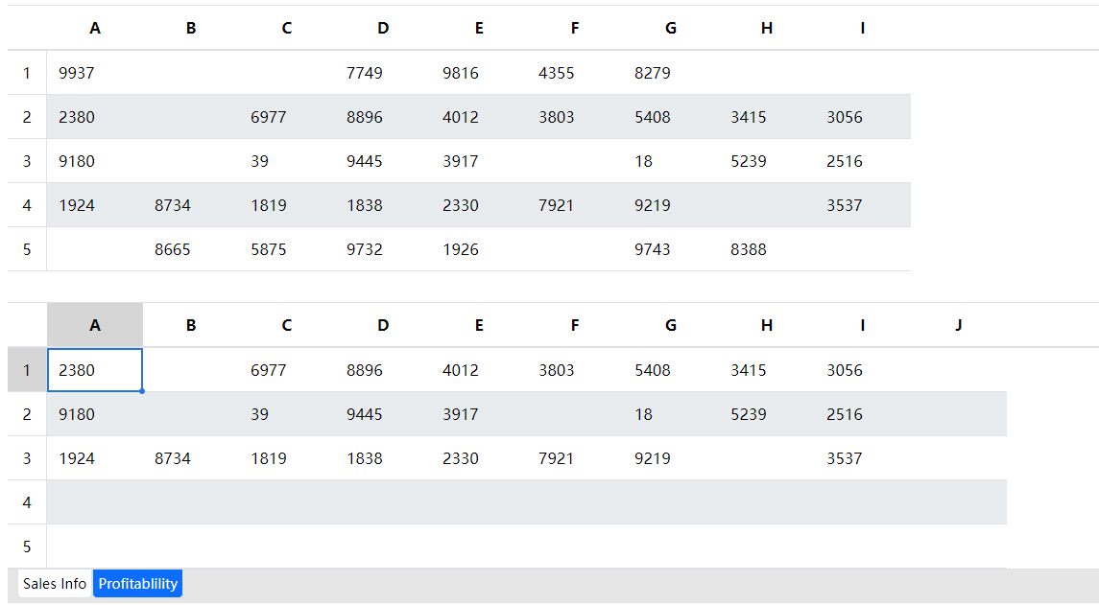Select cell A1 with 2380 in lower sheet

[x=95, y=370]
